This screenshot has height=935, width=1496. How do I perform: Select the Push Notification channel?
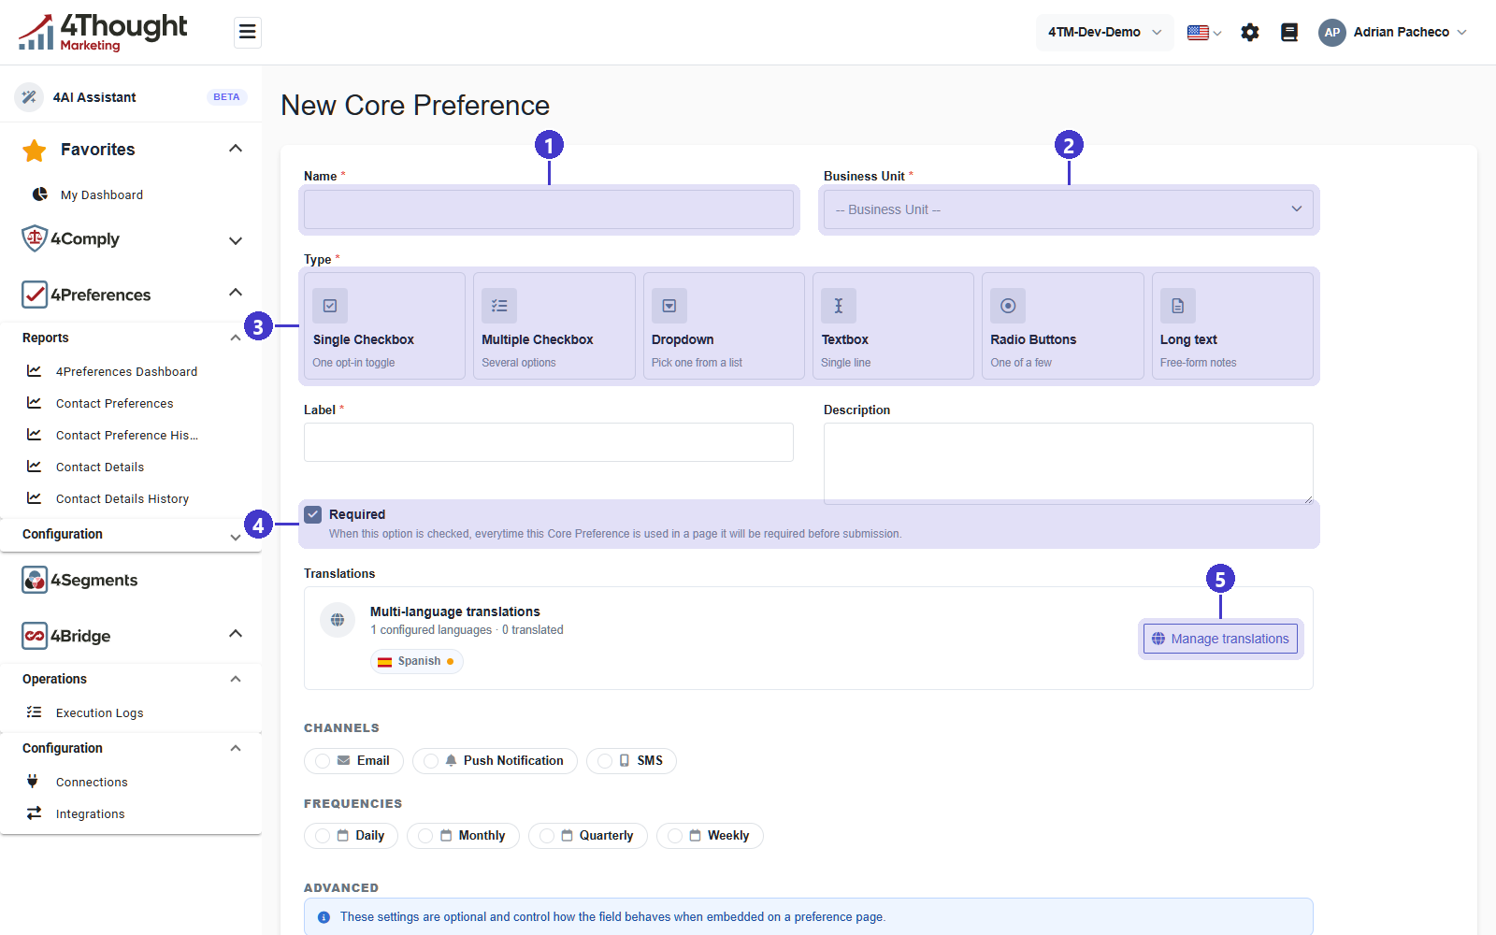(495, 761)
